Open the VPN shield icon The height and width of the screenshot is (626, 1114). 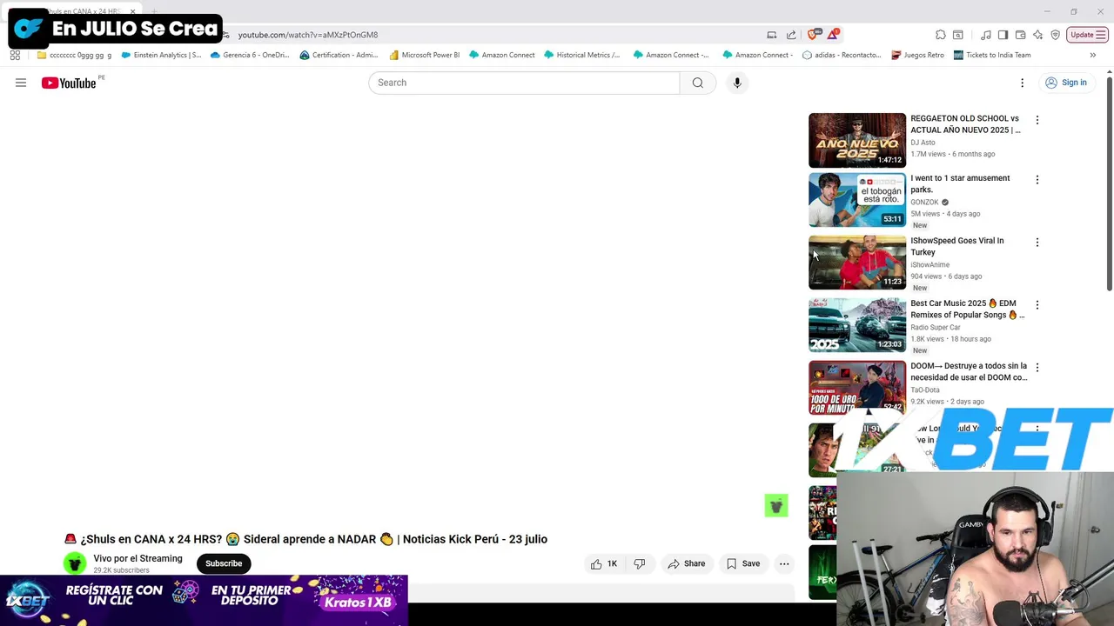tap(1055, 35)
